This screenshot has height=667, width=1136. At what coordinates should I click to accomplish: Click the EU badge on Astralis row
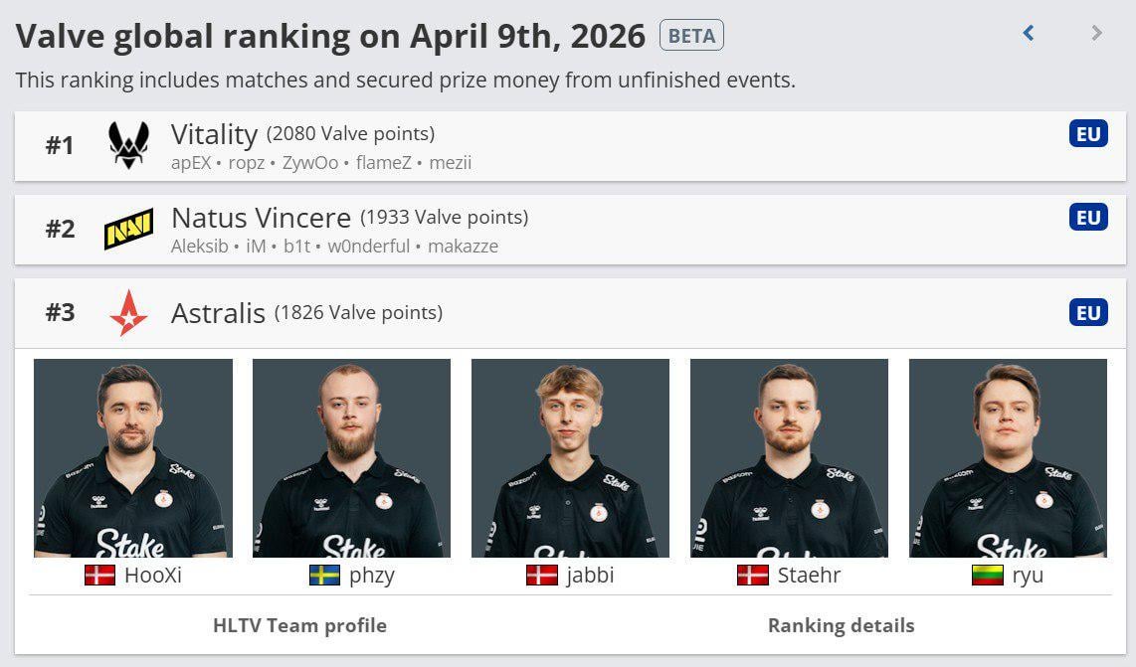tap(1088, 313)
